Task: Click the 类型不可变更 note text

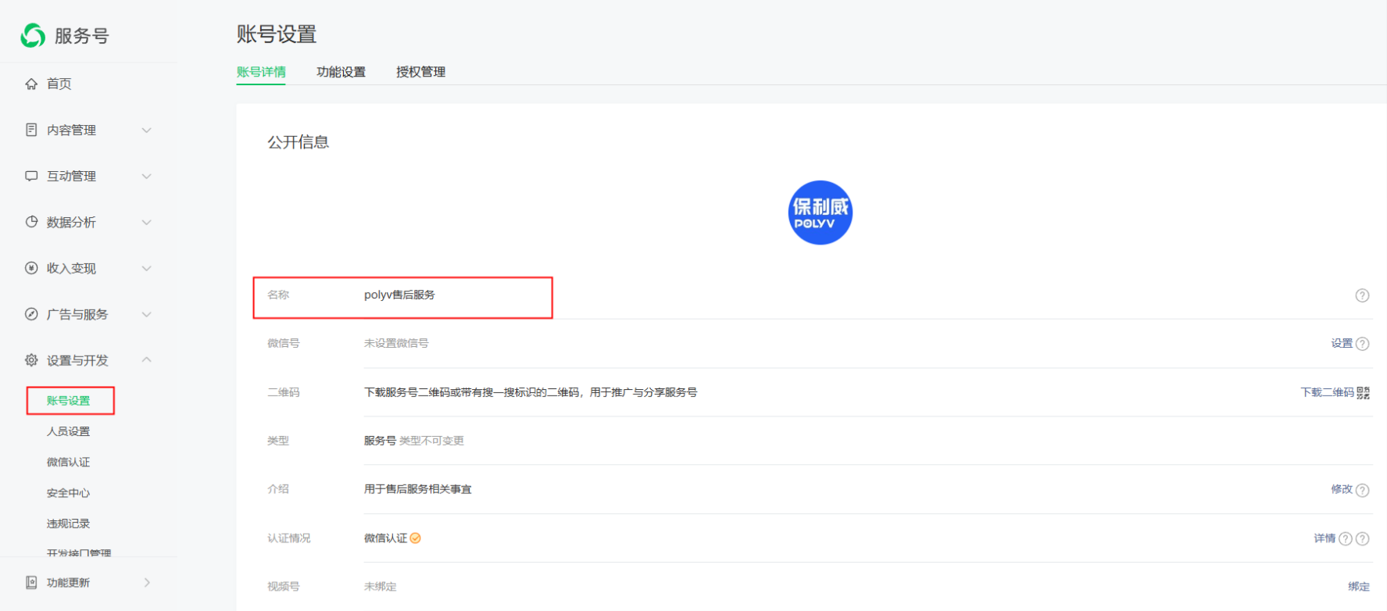Action: 431,441
